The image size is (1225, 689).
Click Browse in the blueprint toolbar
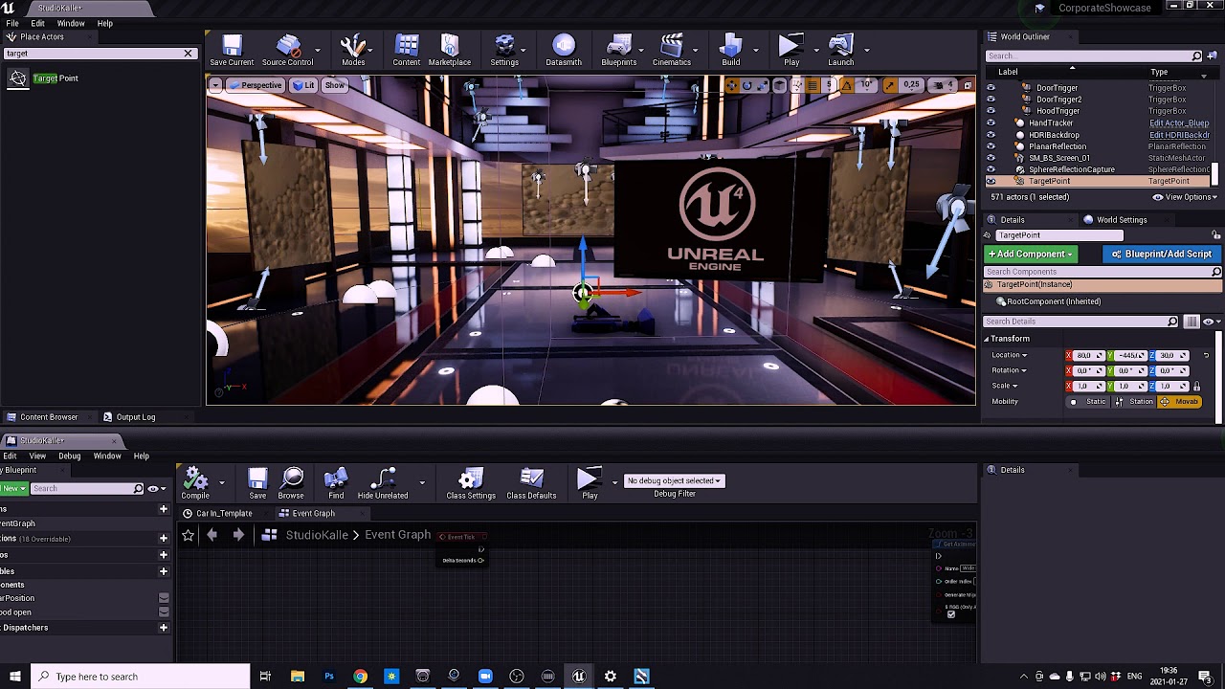pos(291,483)
